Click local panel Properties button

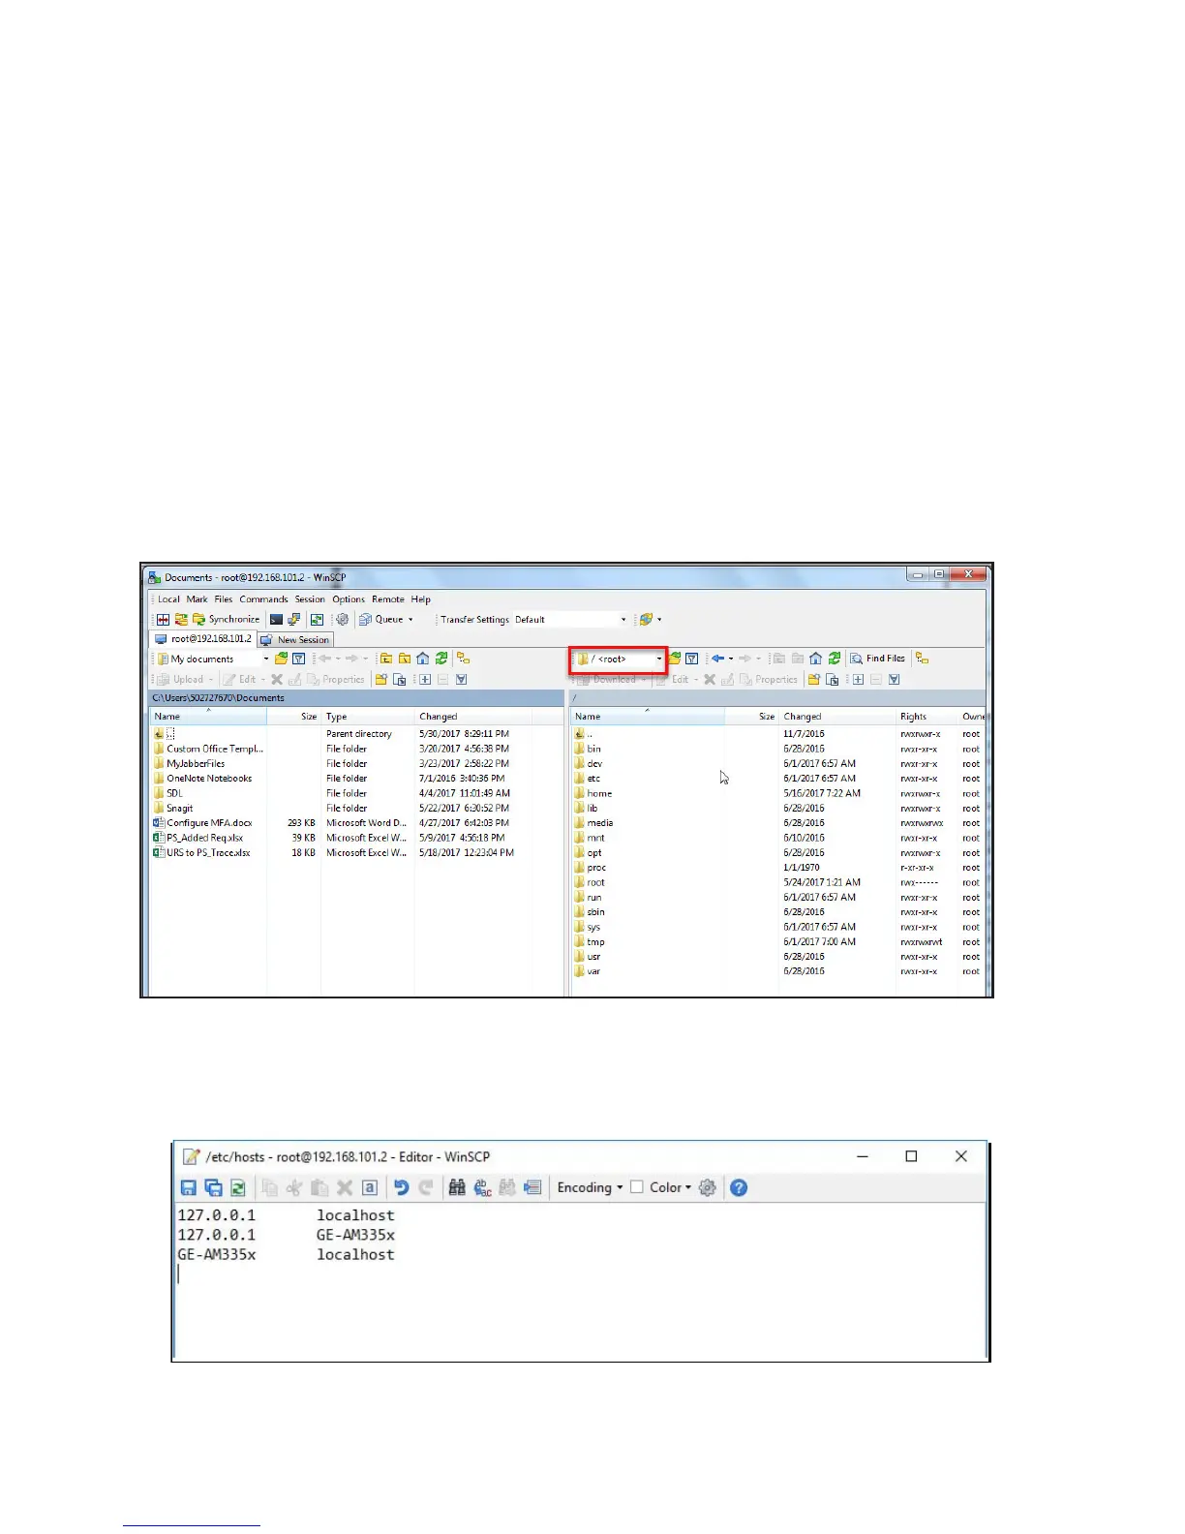tap(335, 680)
